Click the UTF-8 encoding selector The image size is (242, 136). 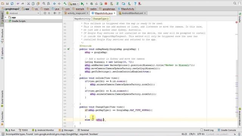pos(201,134)
